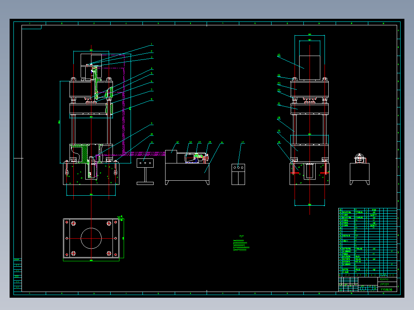Select callout number 15

210,142
